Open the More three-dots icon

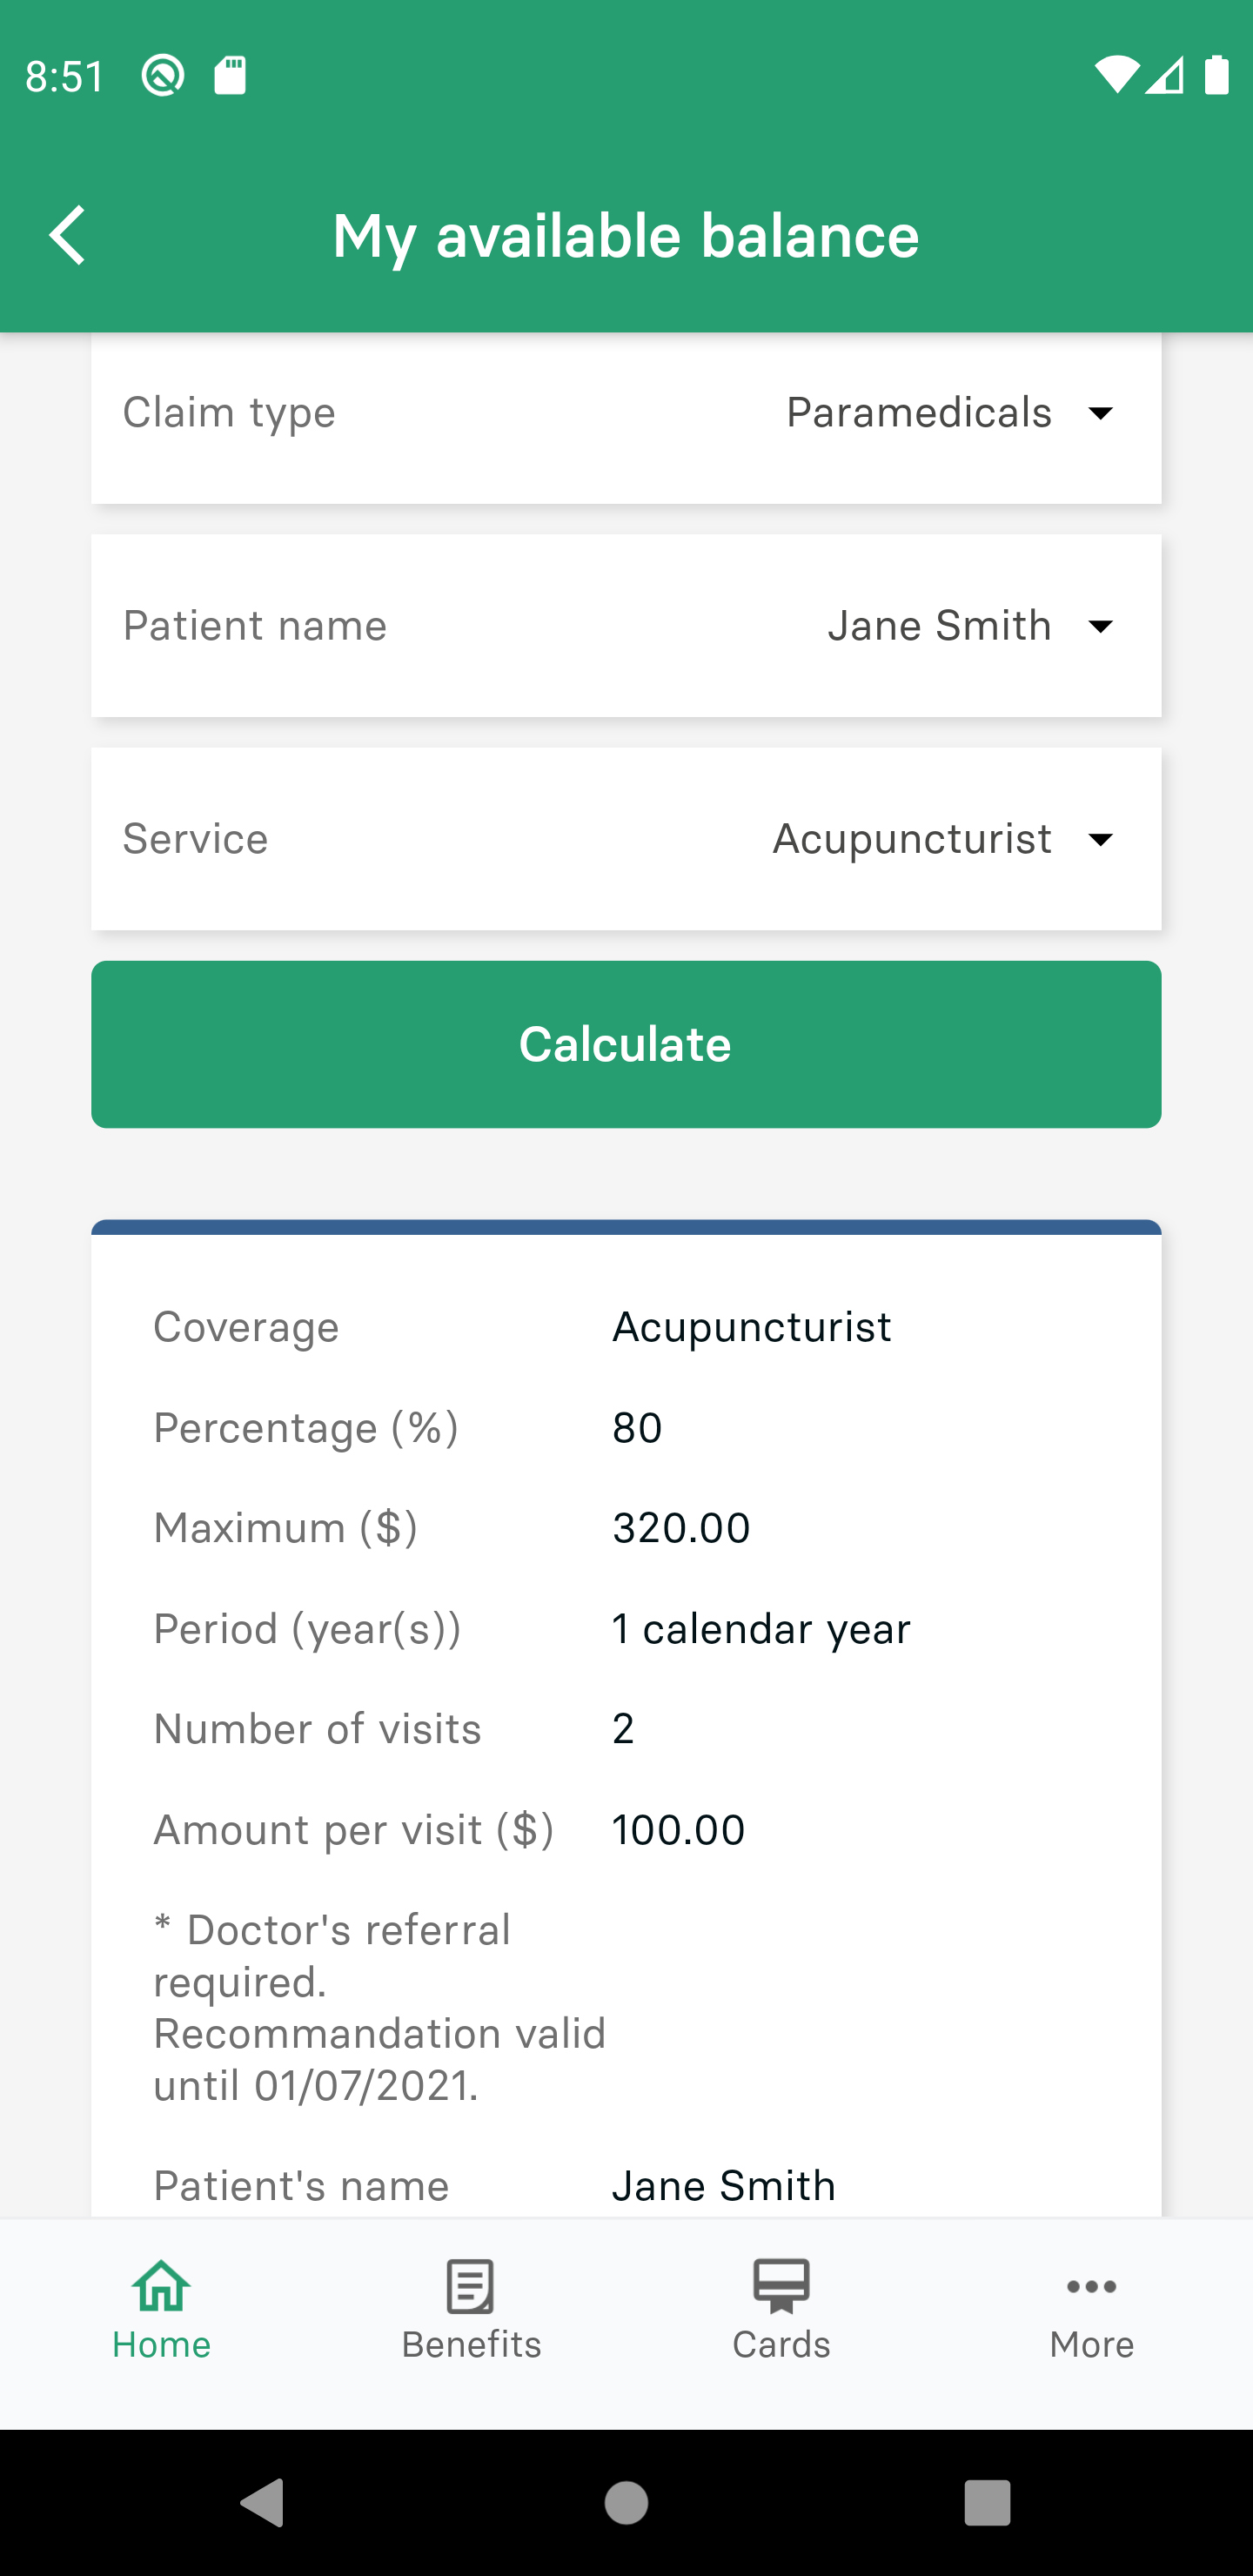(x=1091, y=2286)
